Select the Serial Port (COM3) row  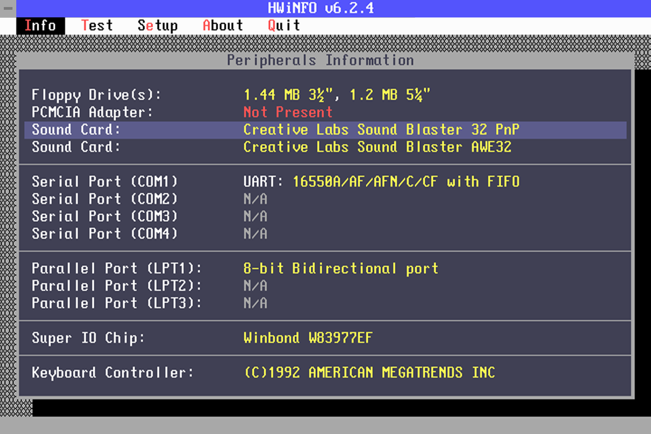click(325, 216)
